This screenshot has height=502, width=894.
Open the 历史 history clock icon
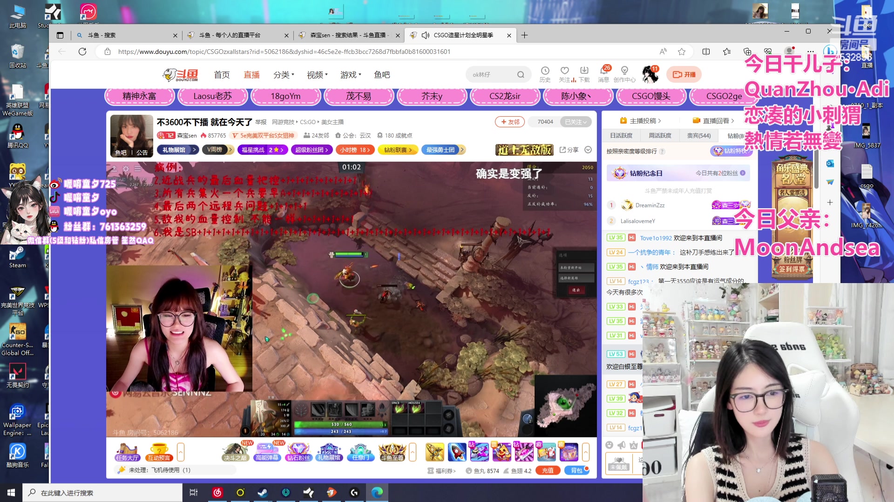(545, 73)
